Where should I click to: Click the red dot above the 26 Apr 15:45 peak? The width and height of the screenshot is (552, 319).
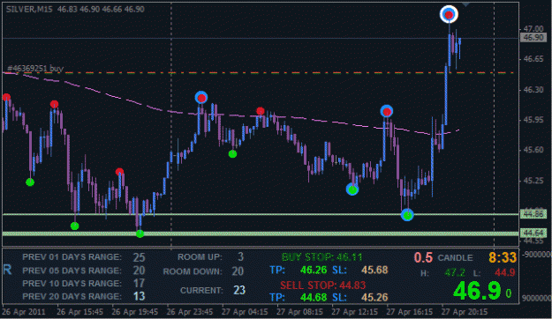54,104
